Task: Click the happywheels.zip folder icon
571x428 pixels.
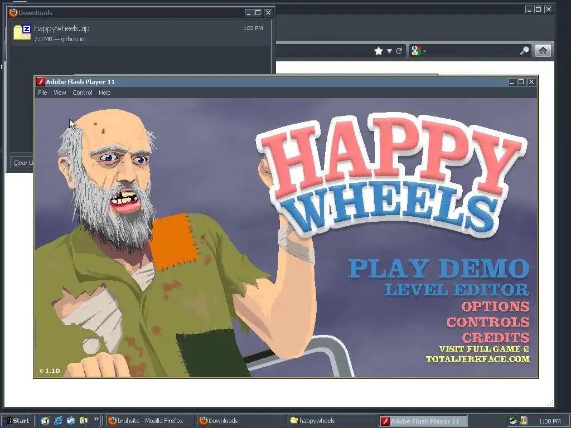Action: [22, 32]
